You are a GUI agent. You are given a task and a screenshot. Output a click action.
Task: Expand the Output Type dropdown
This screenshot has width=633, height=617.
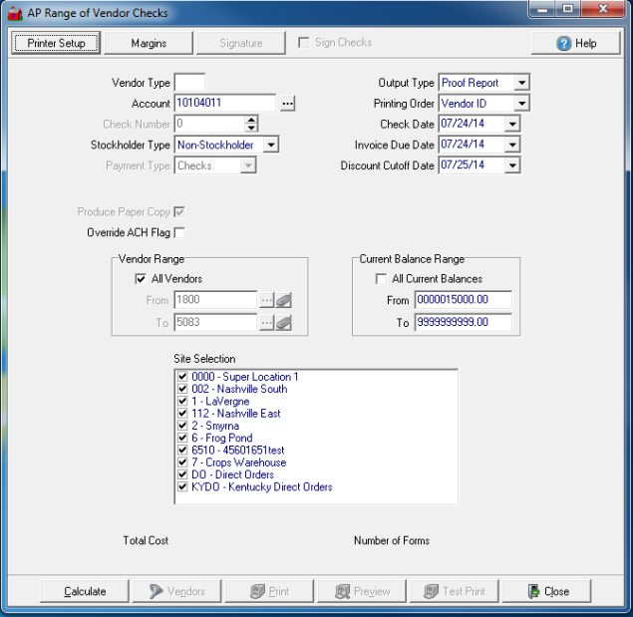[x=522, y=83]
